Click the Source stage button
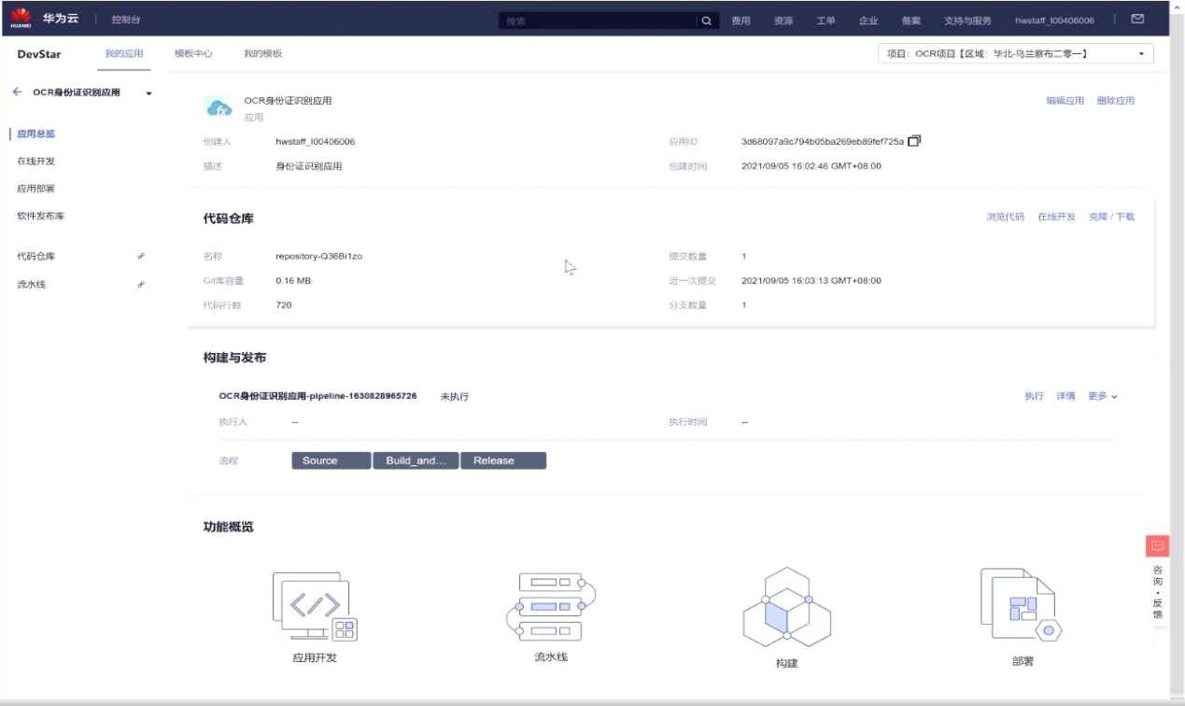Image resolution: width=1185 pixels, height=706 pixels. coord(331,460)
